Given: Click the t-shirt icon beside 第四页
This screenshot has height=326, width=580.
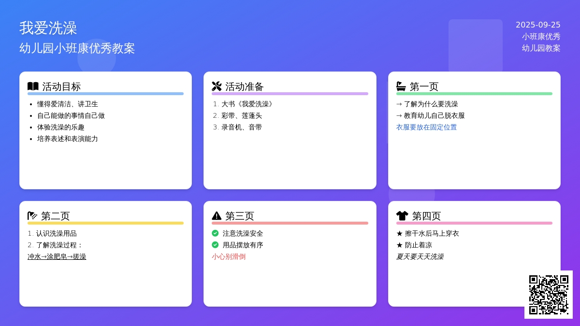Looking at the screenshot, I should point(402,216).
